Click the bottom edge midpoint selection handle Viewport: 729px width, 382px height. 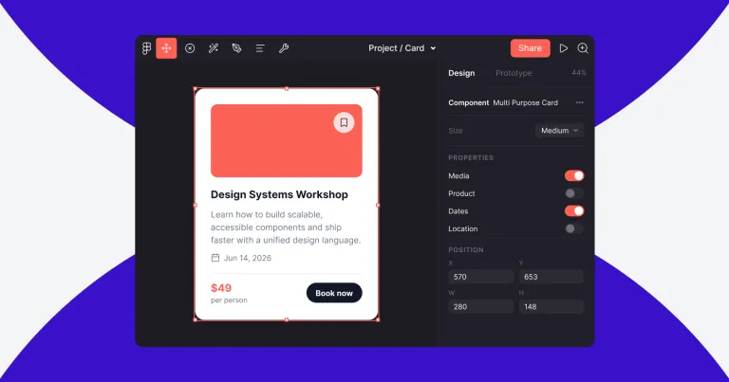click(287, 319)
